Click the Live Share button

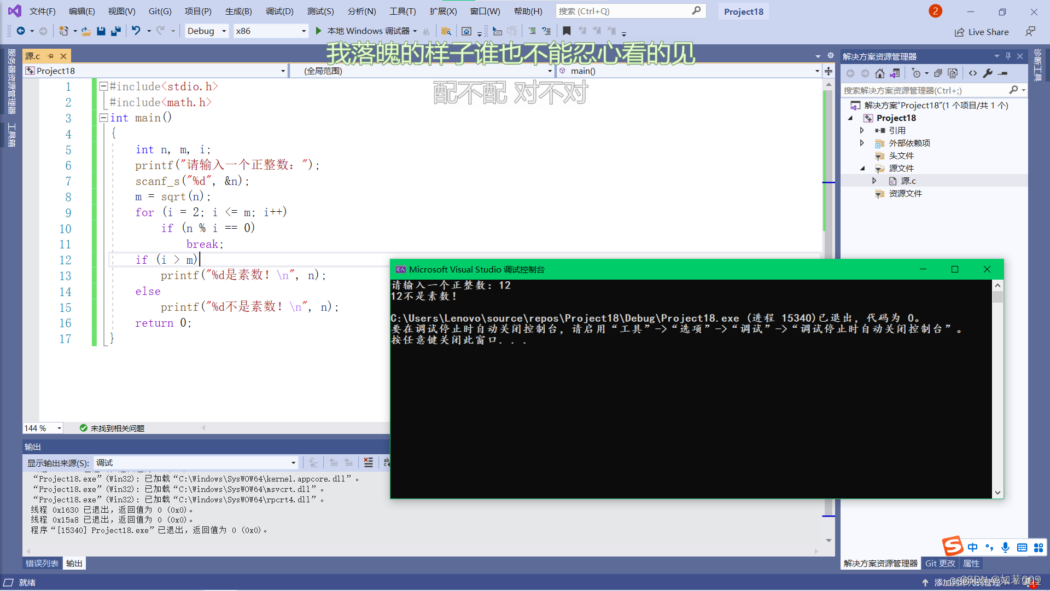[x=982, y=32]
